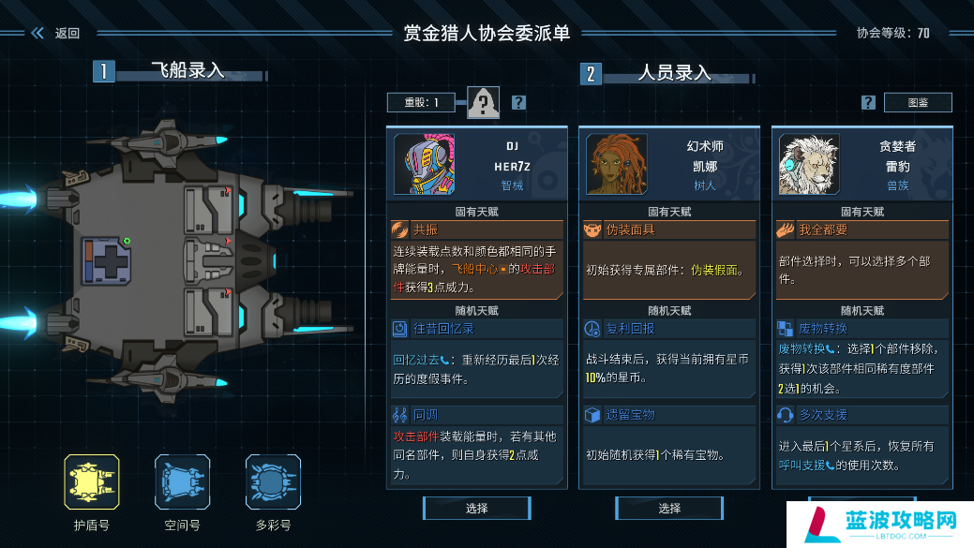Click the 共振 talent icon
Screen dimensions: 974x548
(x=399, y=230)
